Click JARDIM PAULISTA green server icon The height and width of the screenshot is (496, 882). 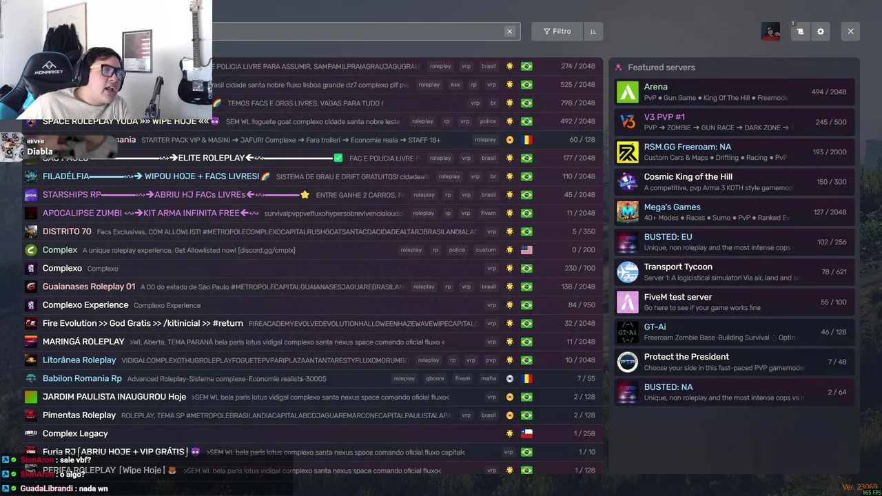(31, 397)
